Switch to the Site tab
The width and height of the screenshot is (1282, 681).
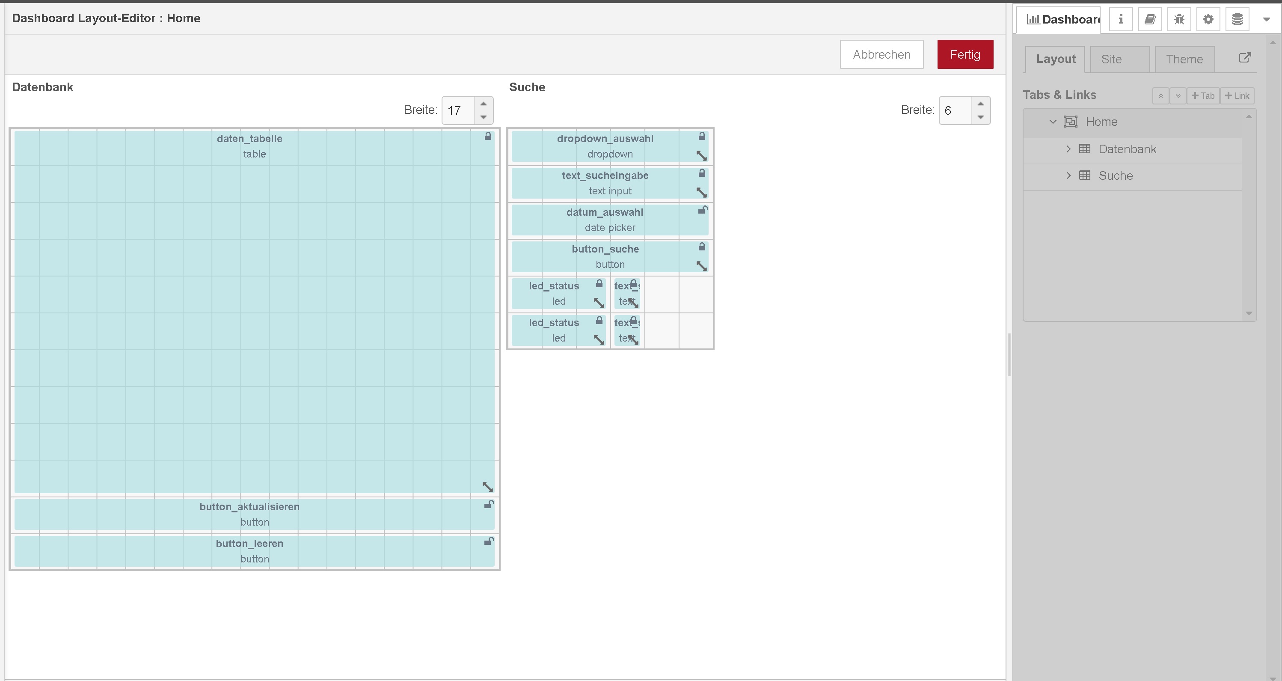point(1119,59)
